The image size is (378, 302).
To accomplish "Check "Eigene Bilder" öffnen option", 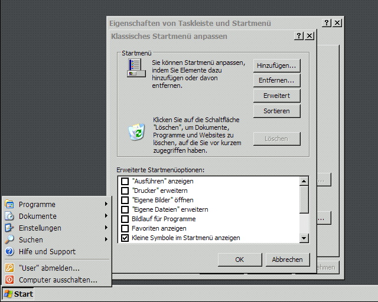I will (125, 200).
